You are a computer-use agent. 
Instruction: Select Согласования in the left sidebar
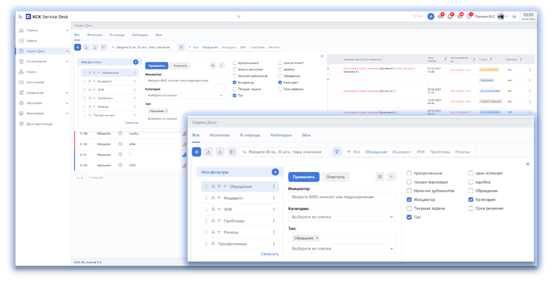coord(43,61)
